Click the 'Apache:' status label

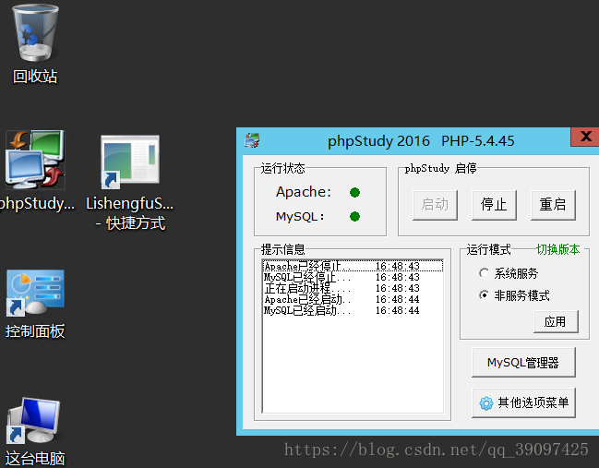(x=304, y=192)
